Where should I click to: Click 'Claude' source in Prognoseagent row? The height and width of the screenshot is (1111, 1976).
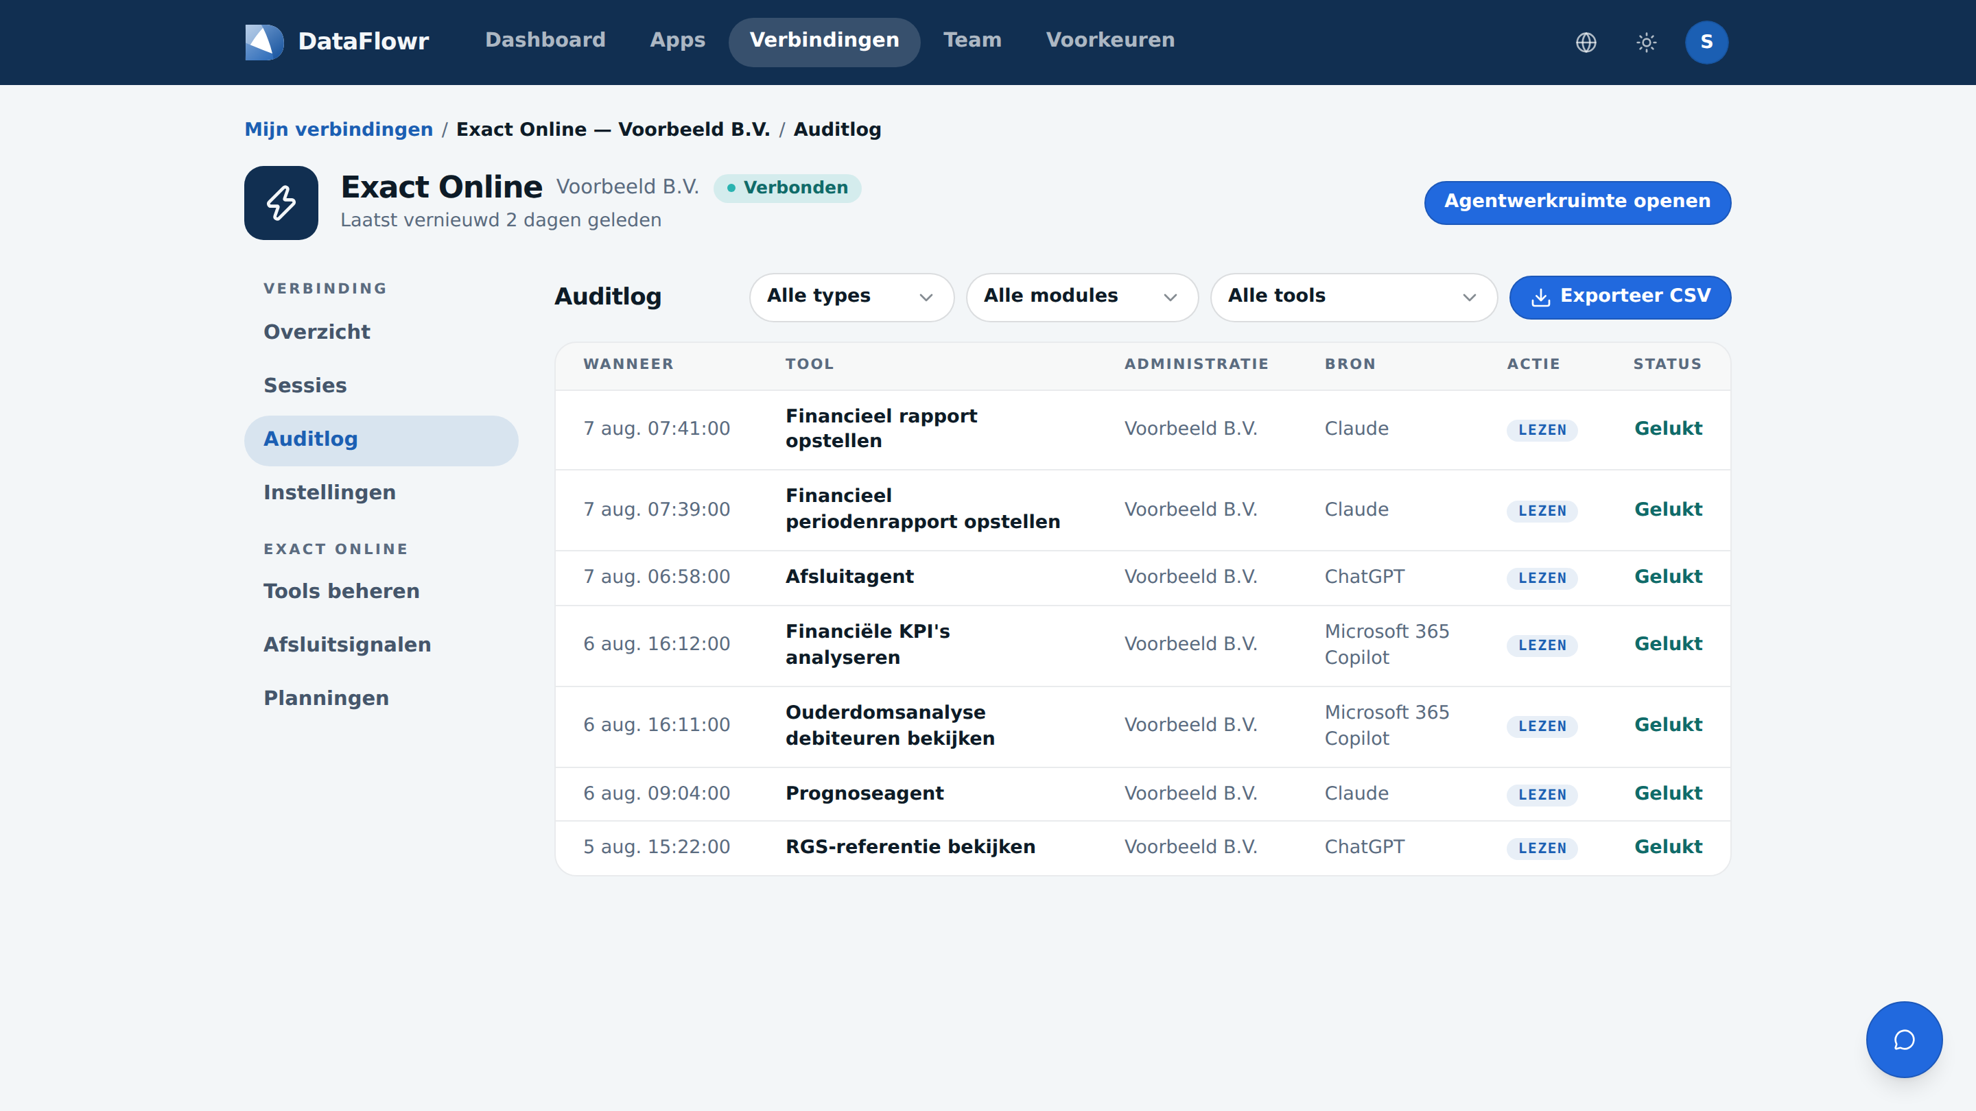[1356, 793]
